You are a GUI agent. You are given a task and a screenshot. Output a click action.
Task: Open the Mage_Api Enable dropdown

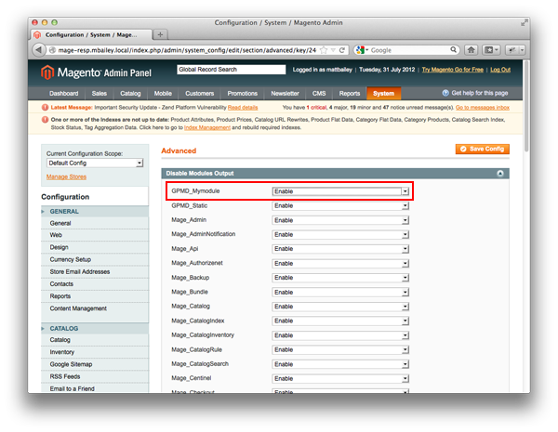click(x=340, y=249)
